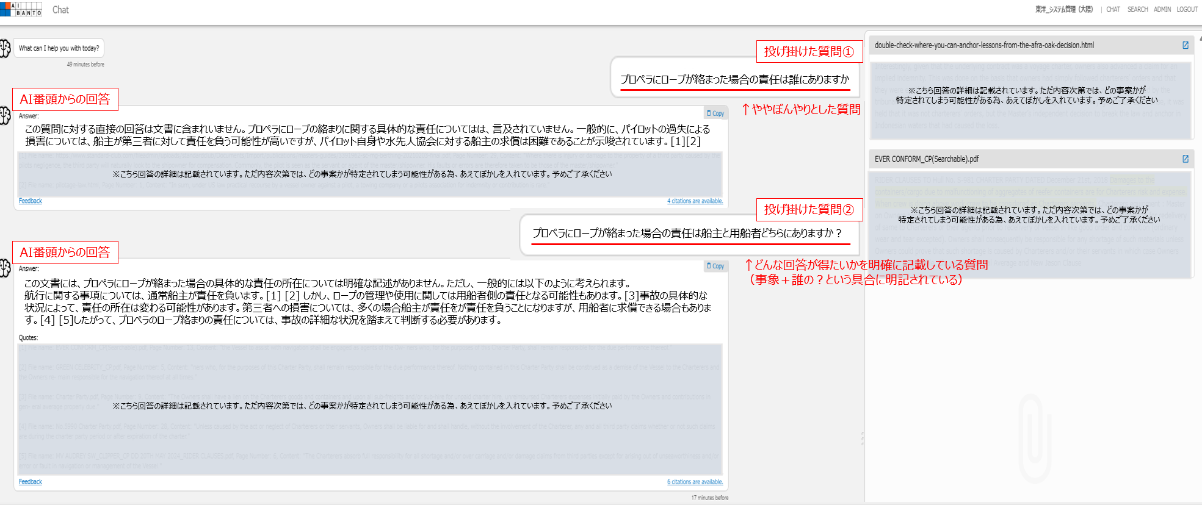Viewport: 1202px width, 505px height.
Task: Go to the CHAT page
Action: click(x=1113, y=9)
